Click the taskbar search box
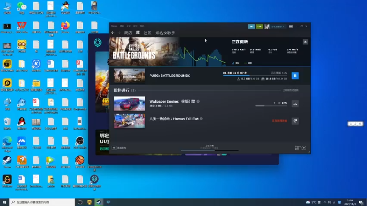This screenshot has width=367, height=206. coord(42,202)
